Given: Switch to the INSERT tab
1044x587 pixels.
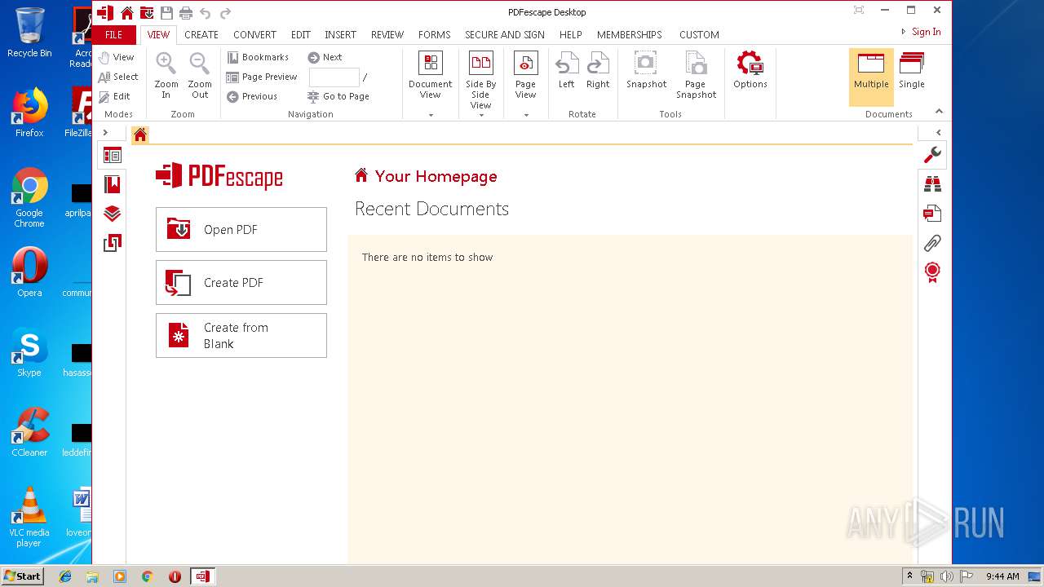Looking at the screenshot, I should (340, 34).
